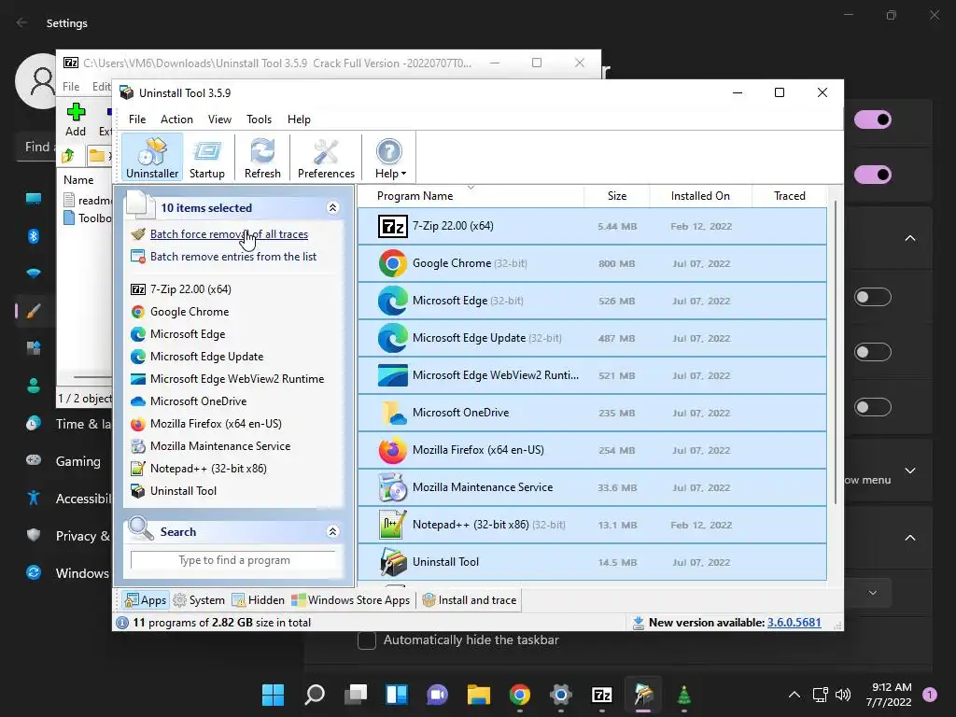Collapse the Settings section above the off toggles
Screen dimensions: 956x717
(909, 238)
